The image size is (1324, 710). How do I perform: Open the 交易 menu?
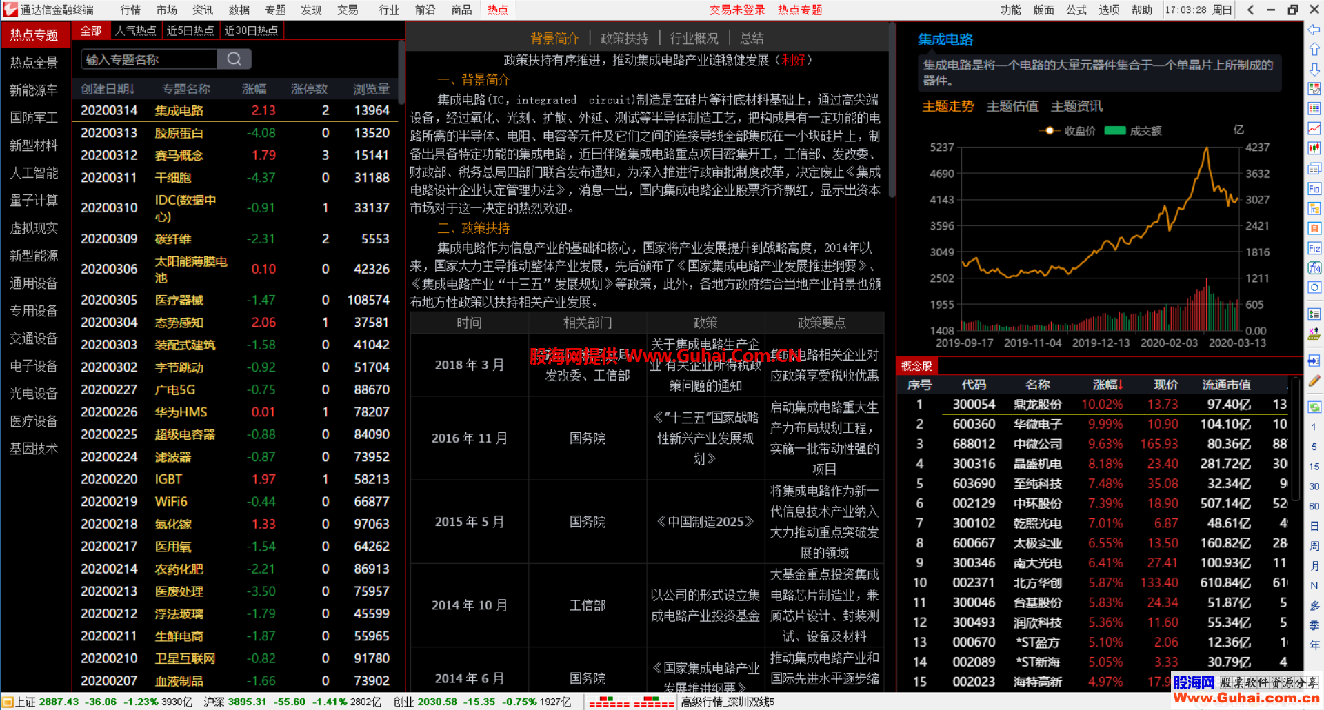(x=348, y=10)
